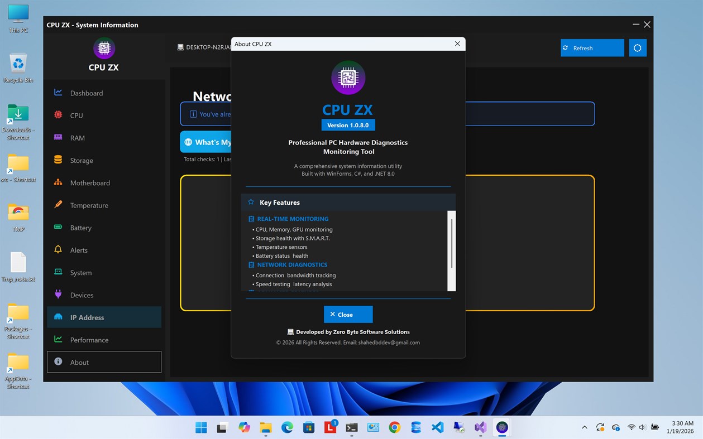Open Microsoft Edge from the taskbar

click(x=287, y=428)
